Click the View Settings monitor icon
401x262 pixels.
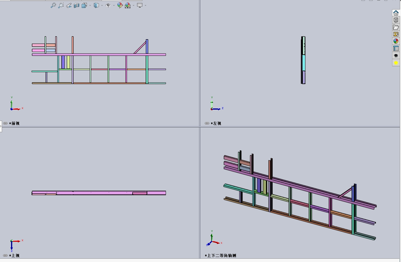(x=140, y=5)
